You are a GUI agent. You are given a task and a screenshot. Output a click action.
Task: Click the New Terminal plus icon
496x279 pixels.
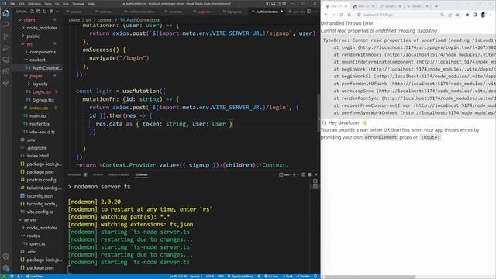click(294, 174)
